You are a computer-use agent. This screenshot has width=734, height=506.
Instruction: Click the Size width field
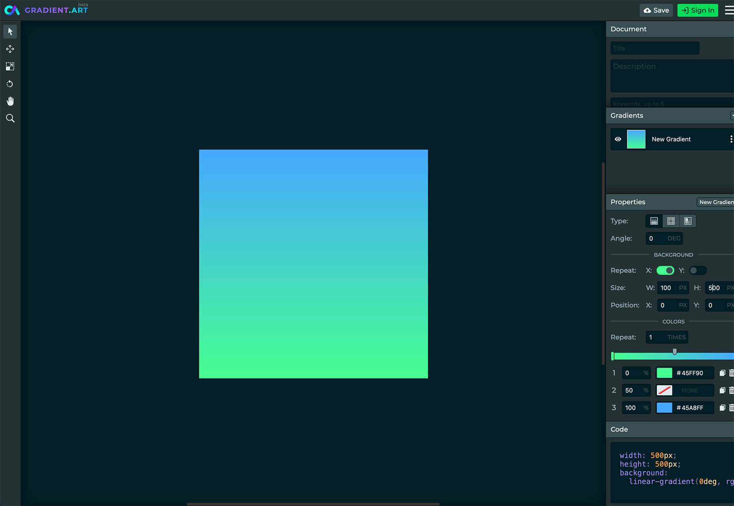point(673,288)
